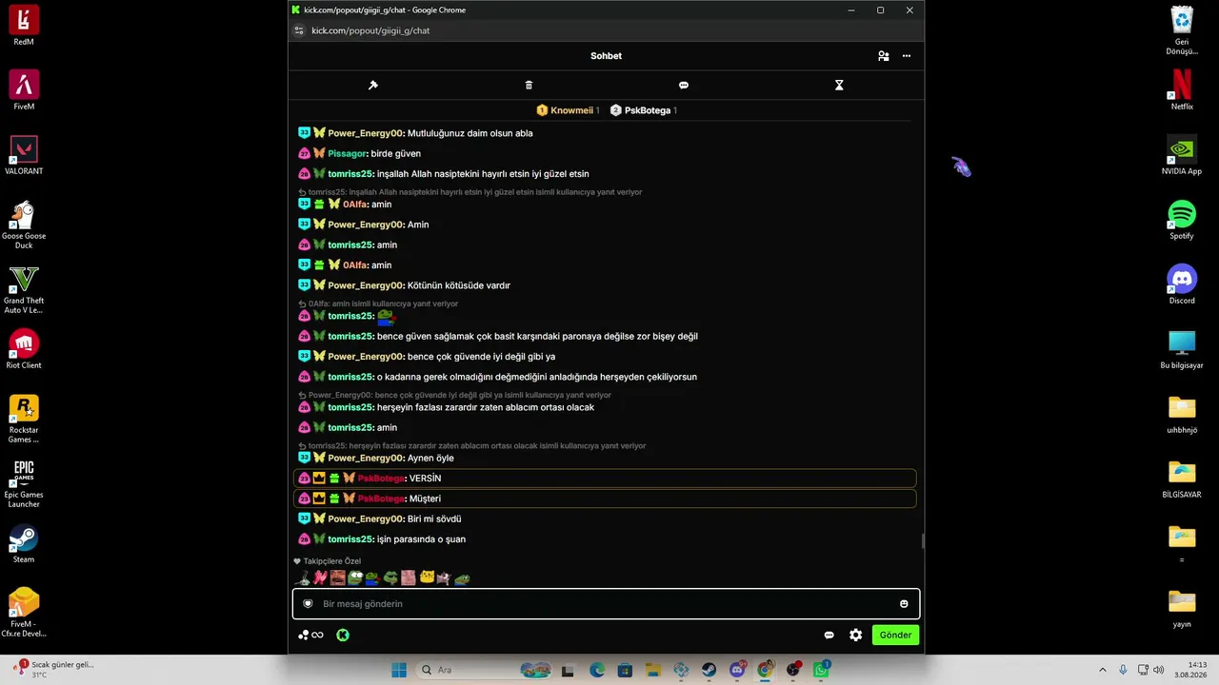
Task: Click the microphone icon in system tray
Action: tap(1123, 670)
